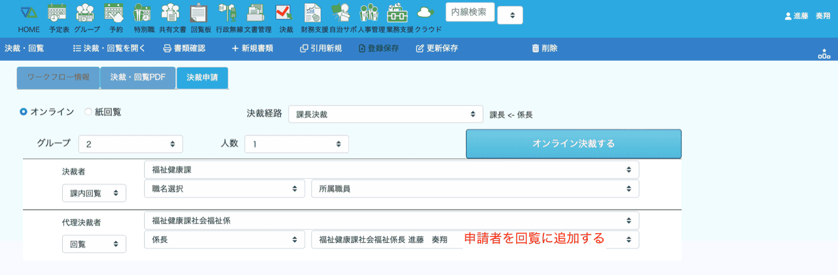Open the 共有文書 shared documents icon
The width and height of the screenshot is (838, 275).
(x=171, y=13)
